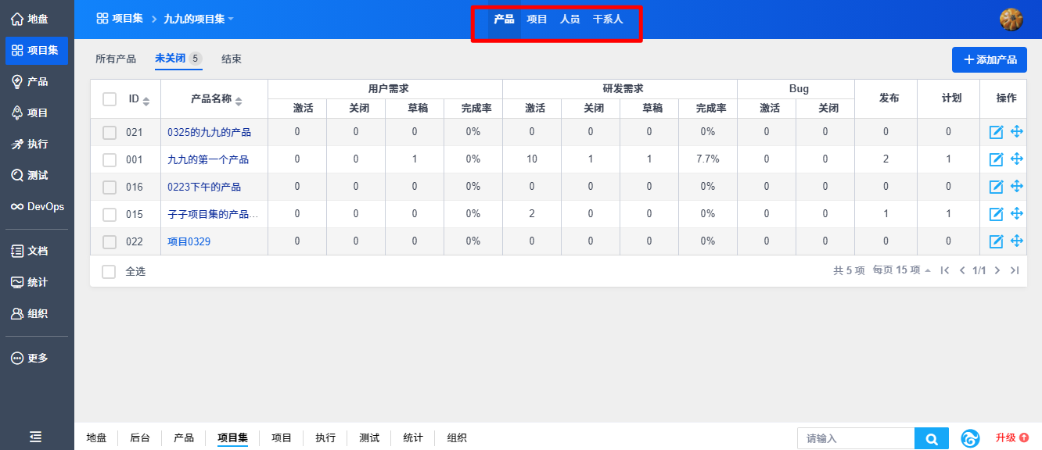This screenshot has height=450, width=1042.
Task: Click move handle for 0325的九九的产品
Action: (1017, 131)
